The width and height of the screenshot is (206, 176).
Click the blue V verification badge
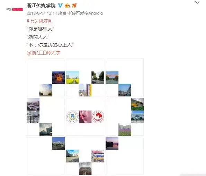tap(60, 6)
